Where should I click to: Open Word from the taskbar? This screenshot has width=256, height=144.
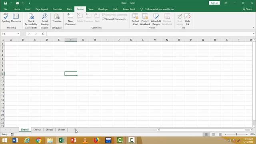[x=15, y=140]
